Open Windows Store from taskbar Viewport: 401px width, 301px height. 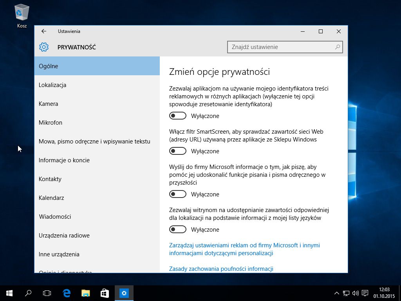click(x=105, y=293)
